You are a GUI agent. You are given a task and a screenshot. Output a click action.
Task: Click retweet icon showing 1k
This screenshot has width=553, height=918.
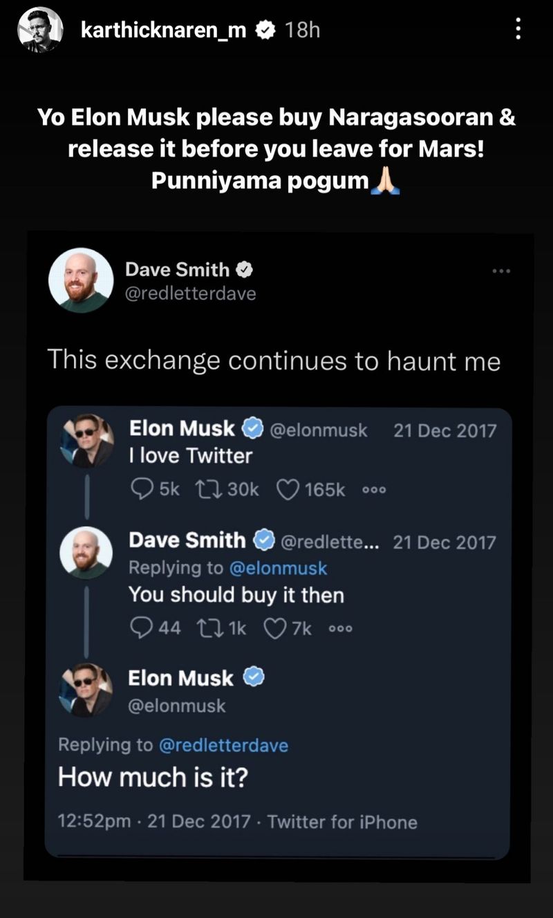[205, 627]
